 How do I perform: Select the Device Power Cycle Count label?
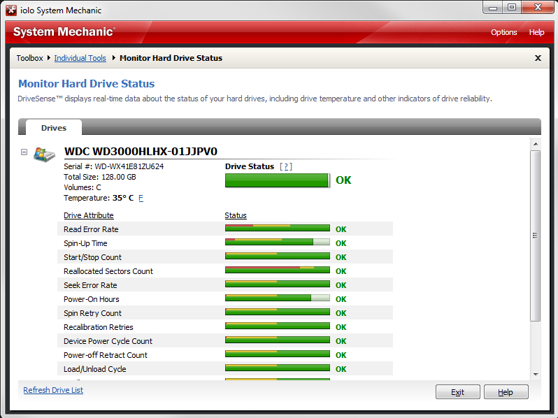108,341
